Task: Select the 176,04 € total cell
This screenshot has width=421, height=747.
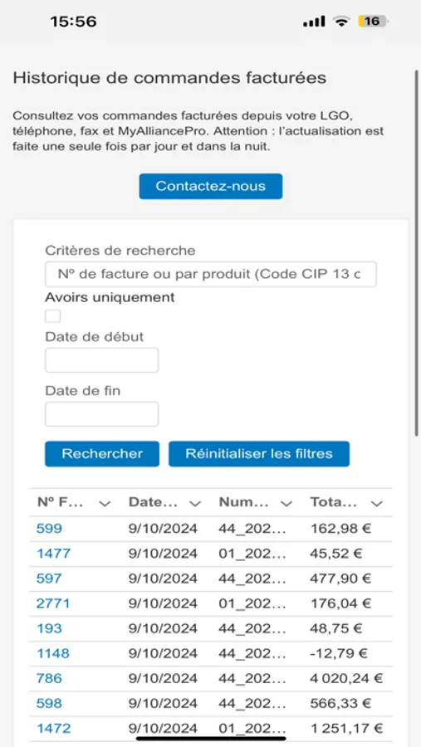Action: 340,603
